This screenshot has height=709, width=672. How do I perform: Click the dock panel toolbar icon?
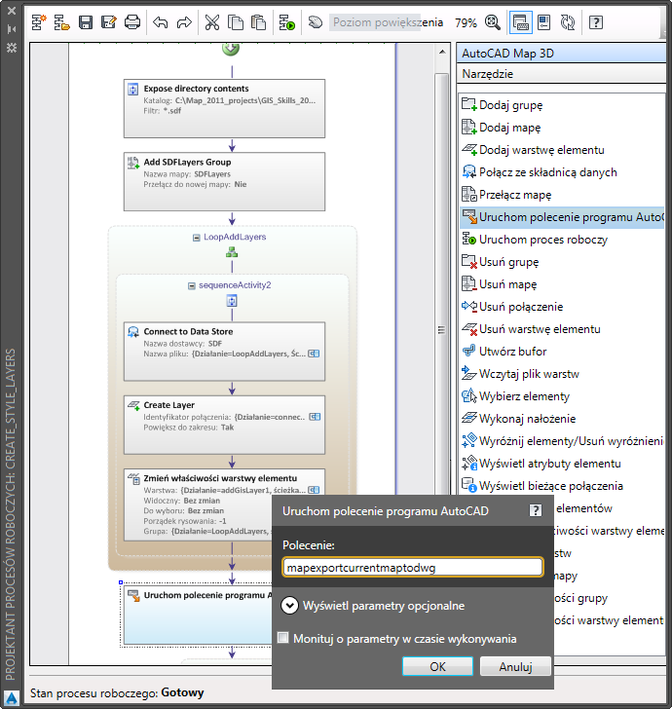(544, 22)
